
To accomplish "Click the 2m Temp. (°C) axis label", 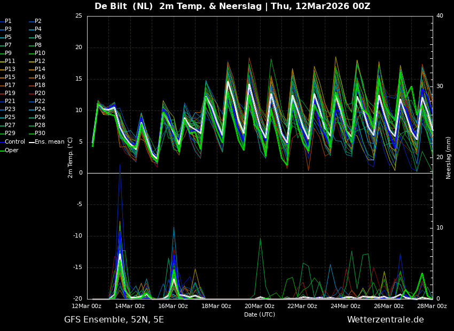I will click(71, 157).
